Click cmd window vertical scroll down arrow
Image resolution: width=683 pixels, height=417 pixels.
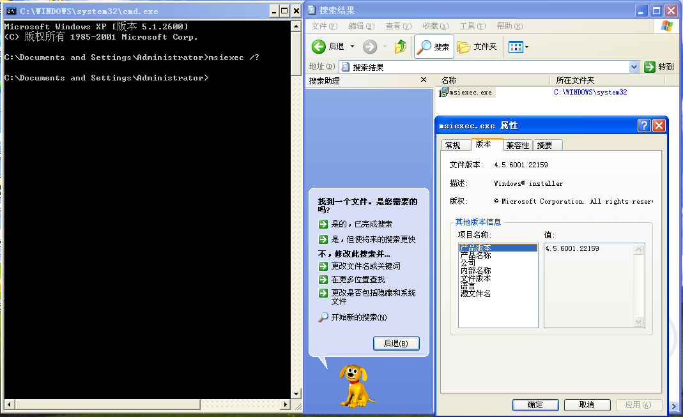296,394
